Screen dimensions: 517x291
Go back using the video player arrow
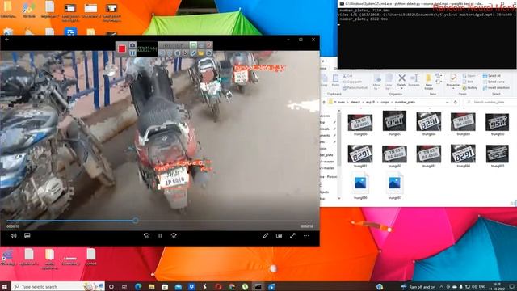pos(6,40)
